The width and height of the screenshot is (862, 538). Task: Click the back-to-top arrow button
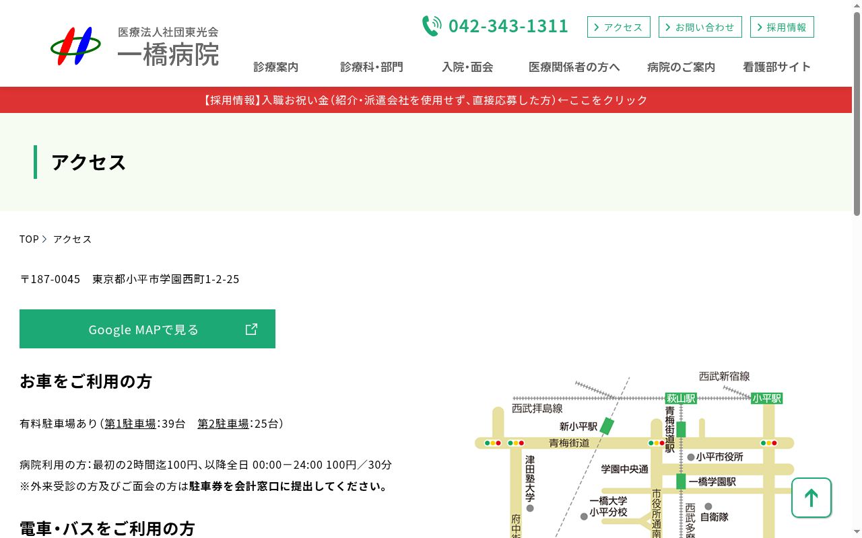811,498
